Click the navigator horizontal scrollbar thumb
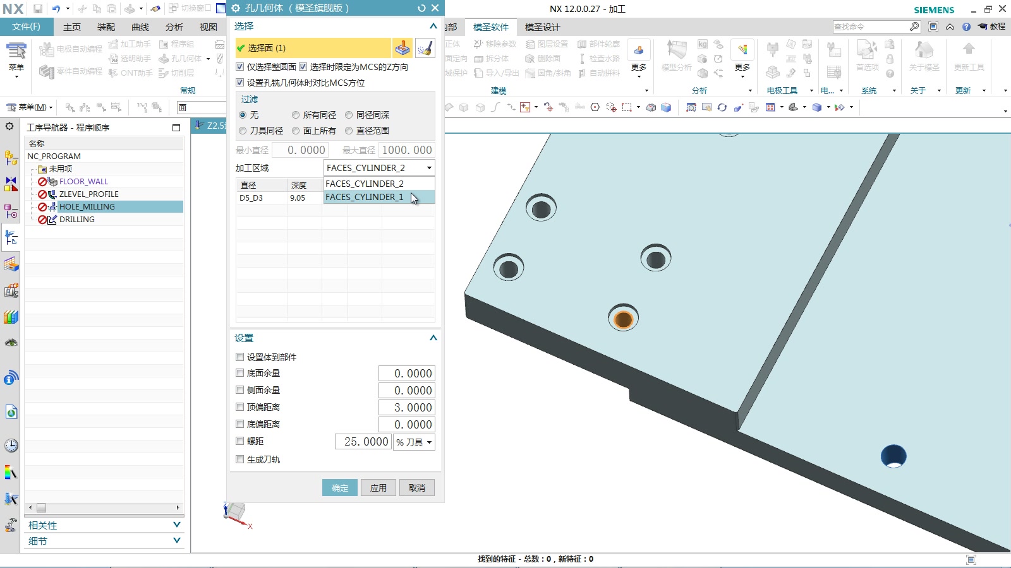The width and height of the screenshot is (1011, 568). pyautogui.click(x=41, y=507)
